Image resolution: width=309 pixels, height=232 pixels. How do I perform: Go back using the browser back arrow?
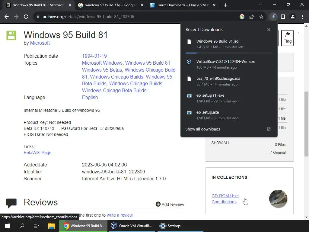pyautogui.click(x=7, y=17)
